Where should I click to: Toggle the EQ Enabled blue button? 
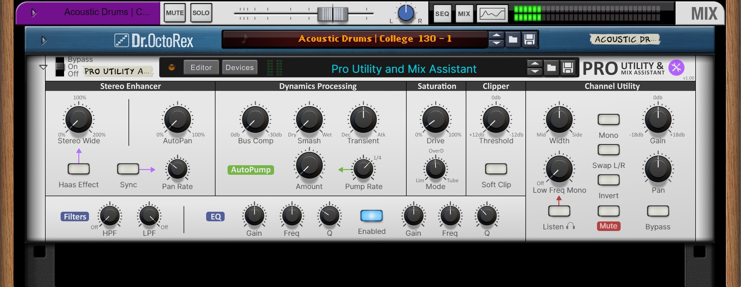(371, 216)
